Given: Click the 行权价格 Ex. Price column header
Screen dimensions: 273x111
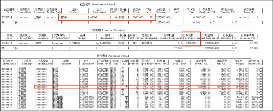Looking at the screenshot, I should click(x=189, y=36).
